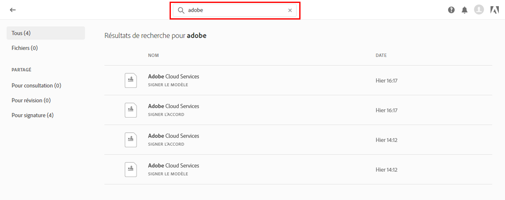Click the Adobe logo icon

point(495,10)
